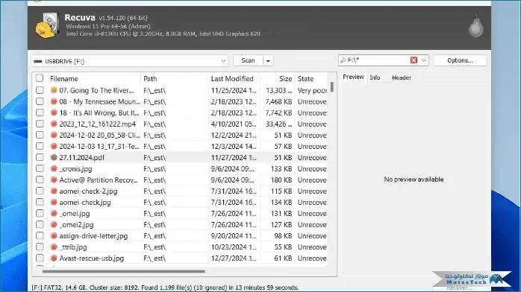The width and height of the screenshot is (521, 292).
Task: Click the file list's vertical scrollbar thumb
Action: [x=332, y=87]
